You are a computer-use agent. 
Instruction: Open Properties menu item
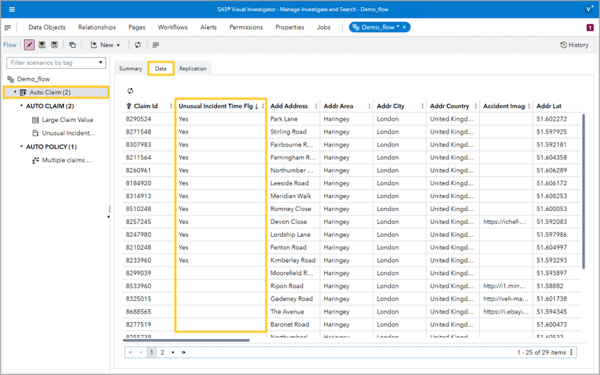tap(290, 27)
